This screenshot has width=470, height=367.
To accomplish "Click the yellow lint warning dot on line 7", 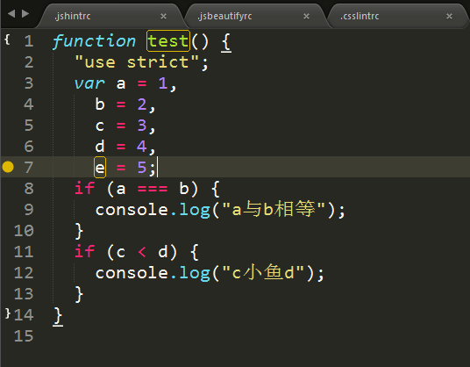I will pos(8,167).
